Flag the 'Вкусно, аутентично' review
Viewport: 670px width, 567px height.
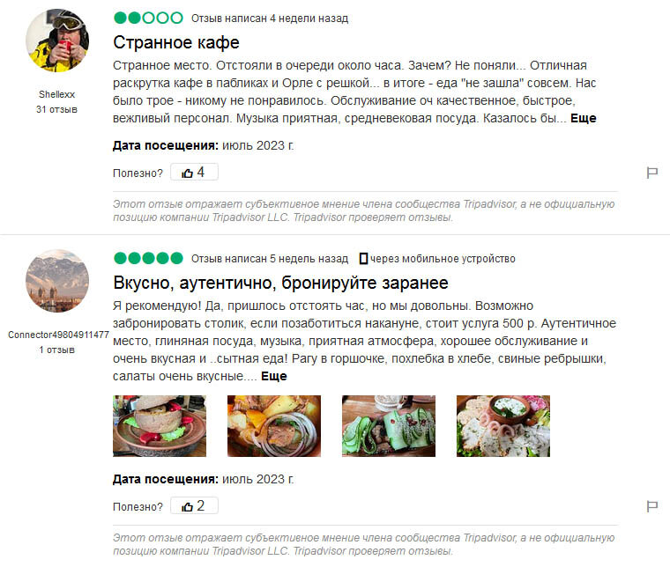point(651,506)
